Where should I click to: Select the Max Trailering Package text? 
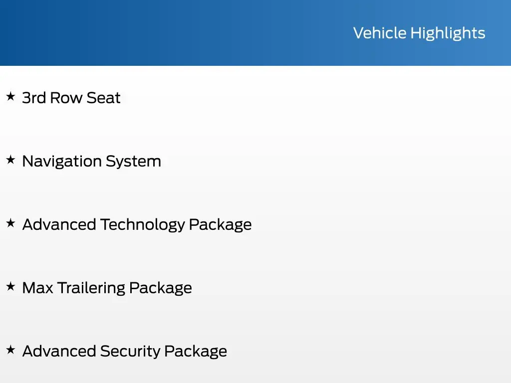point(107,288)
